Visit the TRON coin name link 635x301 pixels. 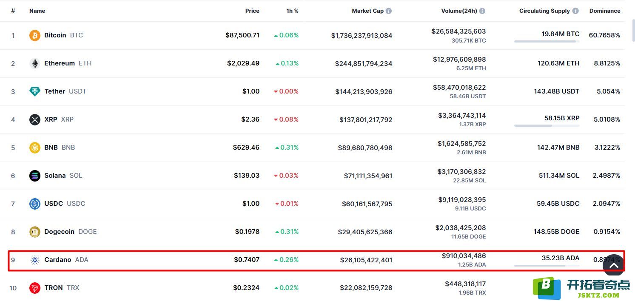coord(54,288)
